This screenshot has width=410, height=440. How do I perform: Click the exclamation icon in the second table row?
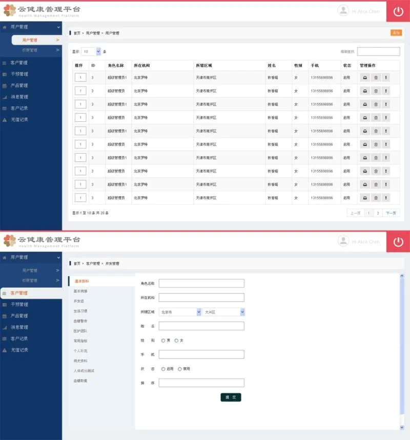[385, 91]
